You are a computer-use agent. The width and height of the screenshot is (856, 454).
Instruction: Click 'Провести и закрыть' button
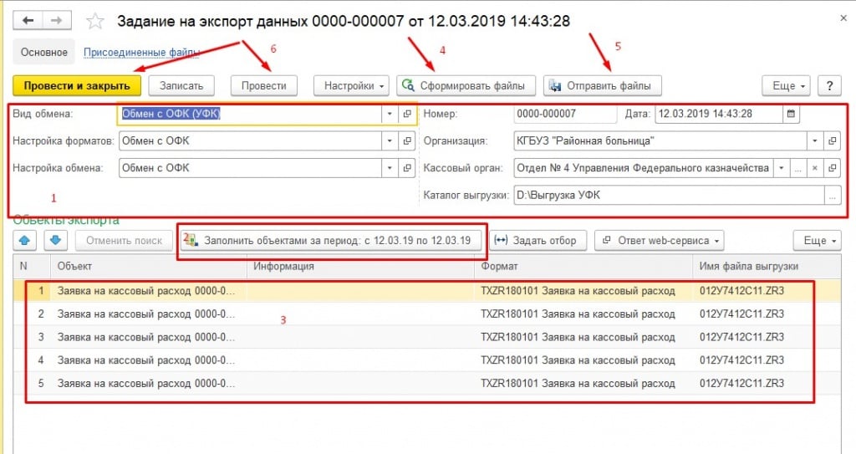point(77,85)
